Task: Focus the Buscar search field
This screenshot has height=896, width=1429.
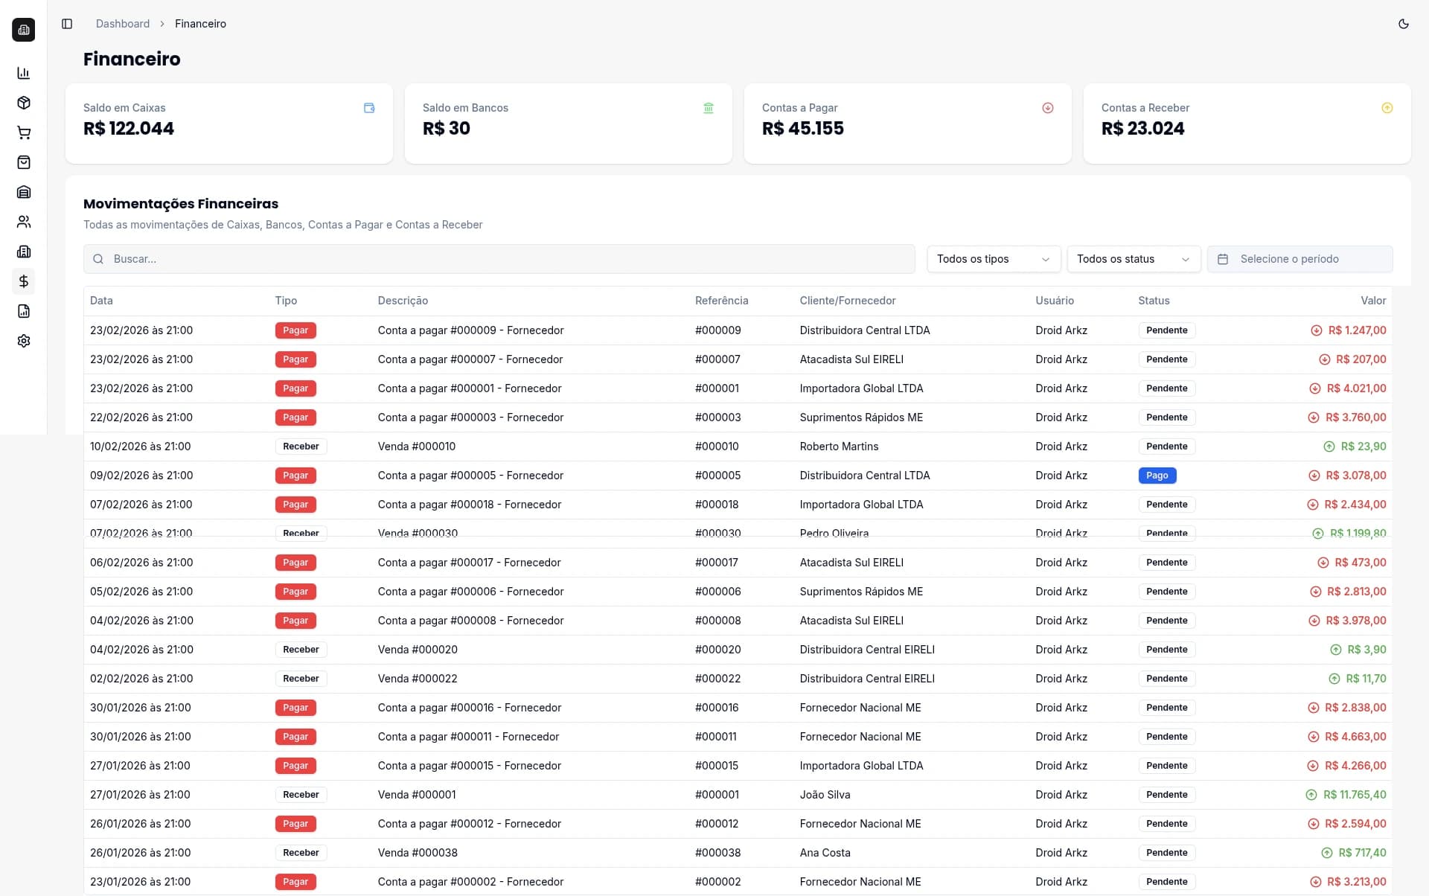Action: pyautogui.click(x=499, y=259)
